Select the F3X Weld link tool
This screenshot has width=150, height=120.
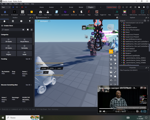click(115, 72)
